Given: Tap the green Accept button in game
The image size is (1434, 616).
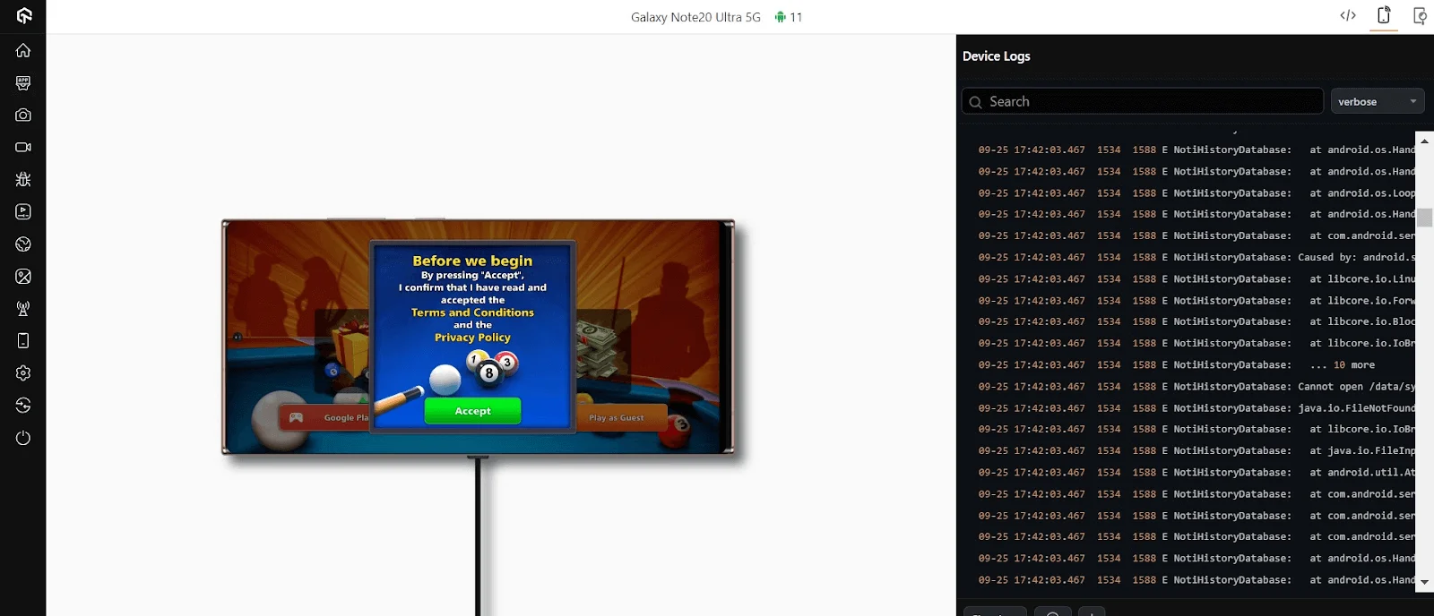Looking at the screenshot, I should (x=472, y=411).
